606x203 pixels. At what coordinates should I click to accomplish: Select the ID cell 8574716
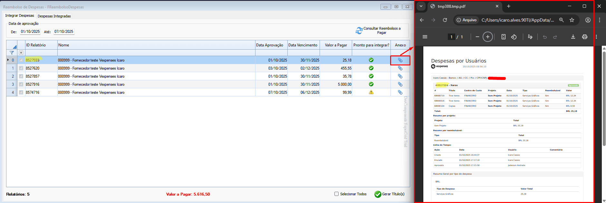pyautogui.click(x=41, y=92)
